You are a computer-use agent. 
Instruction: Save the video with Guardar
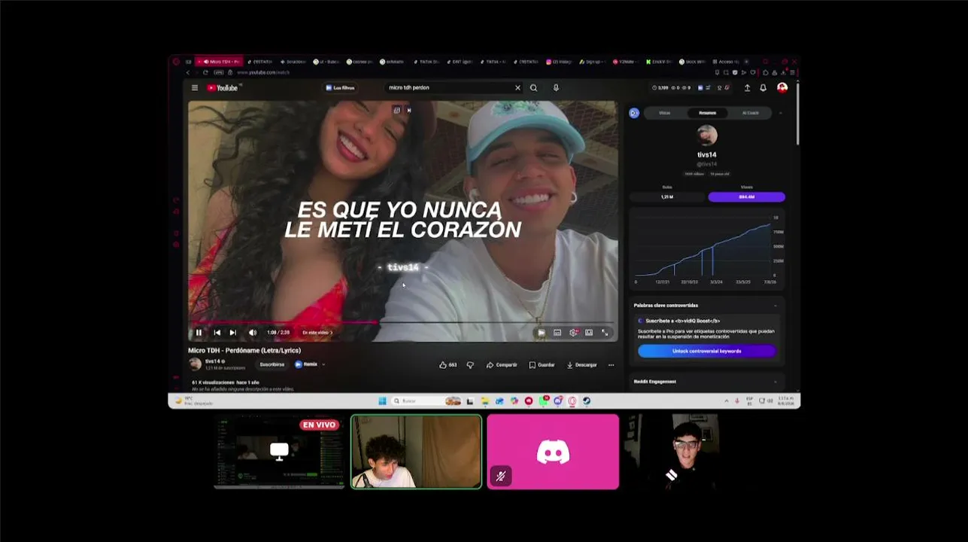(x=542, y=365)
